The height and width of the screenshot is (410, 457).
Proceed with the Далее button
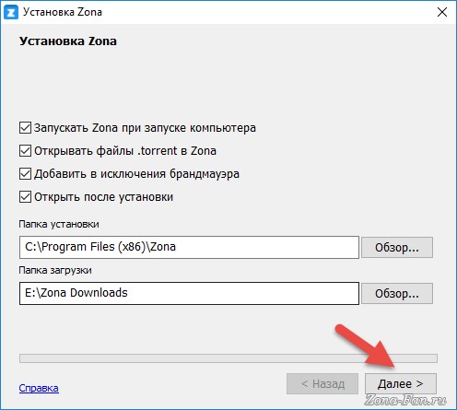pyautogui.click(x=401, y=383)
